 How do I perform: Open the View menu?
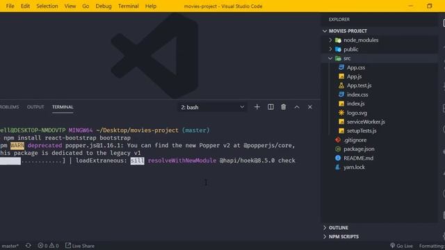(x=70, y=6)
